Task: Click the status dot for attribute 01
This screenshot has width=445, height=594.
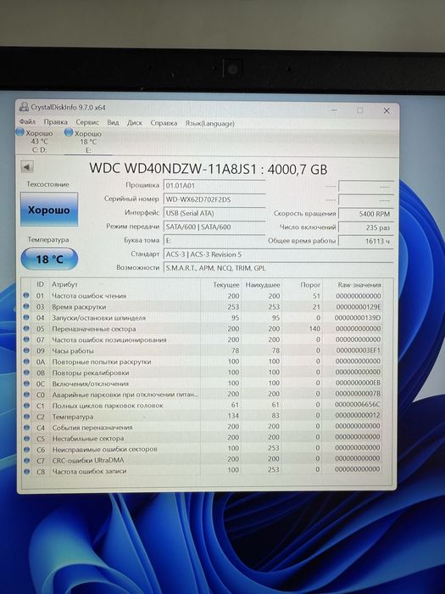Action: (x=26, y=295)
